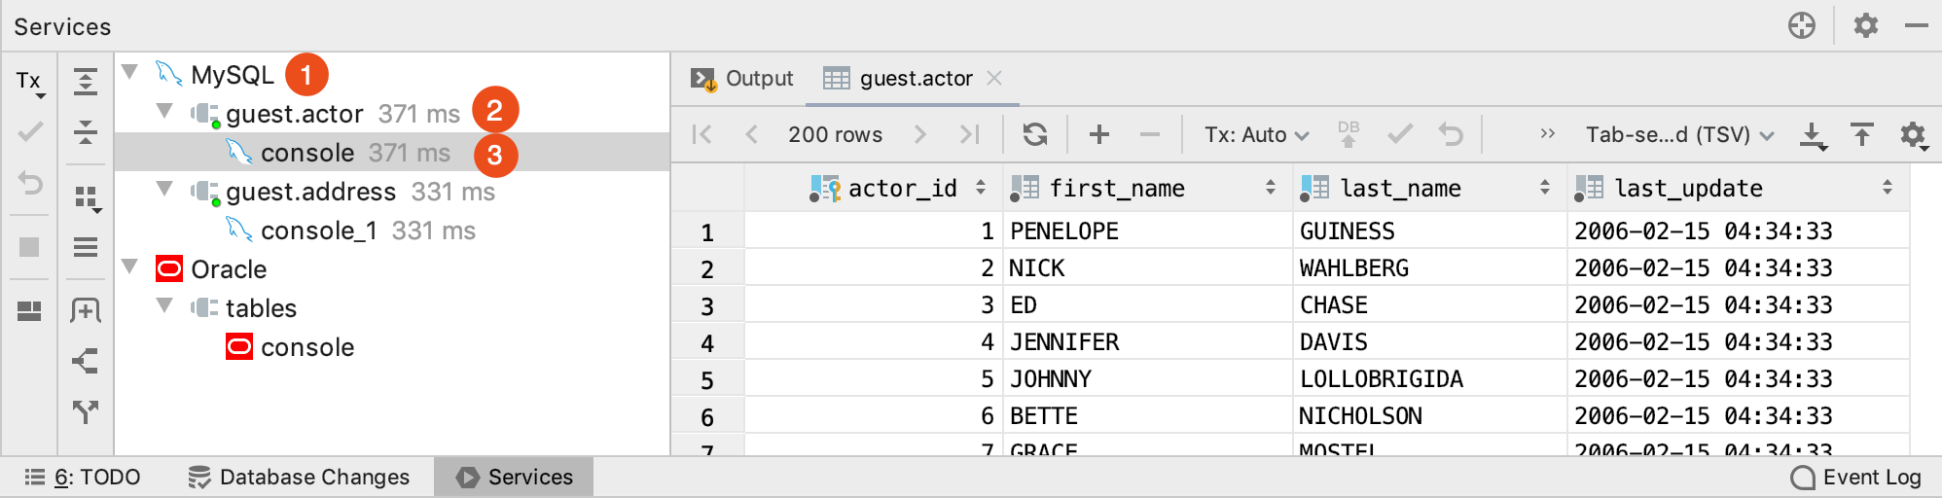Jump to the last page of rows
Image resolution: width=1942 pixels, height=498 pixels.
click(x=970, y=134)
